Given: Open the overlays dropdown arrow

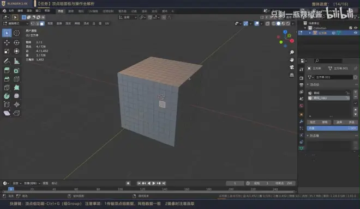Looking at the screenshot, I should point(261,23).
